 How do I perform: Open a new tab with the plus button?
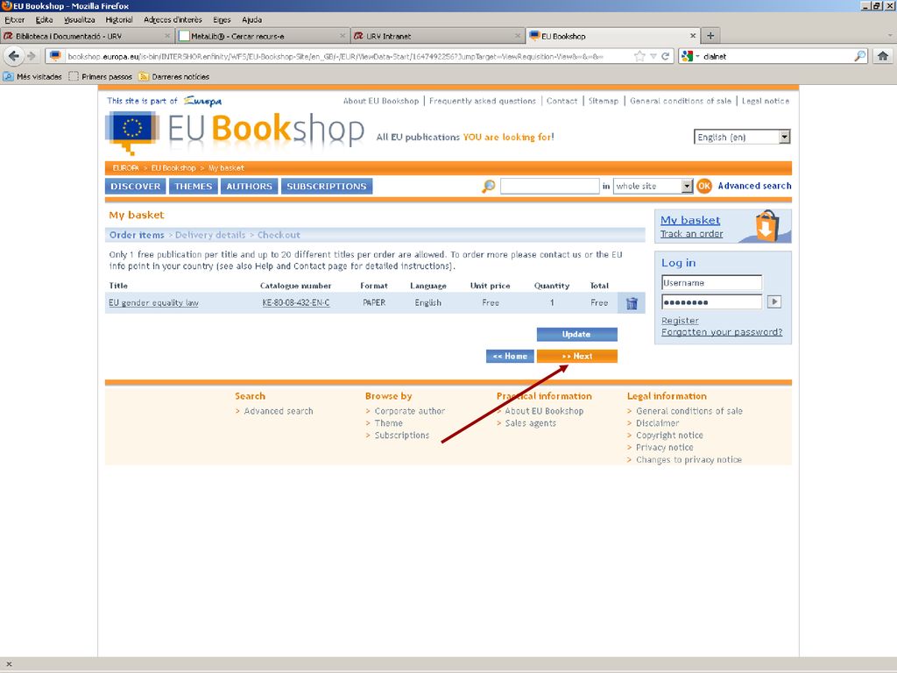coord(710,35)
